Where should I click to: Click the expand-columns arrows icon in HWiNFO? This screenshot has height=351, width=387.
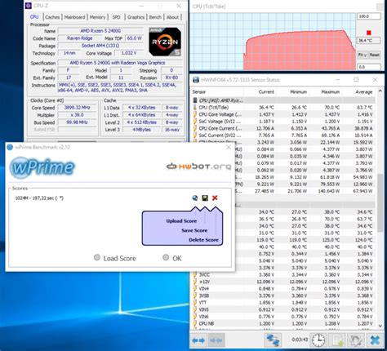[198, 340]
